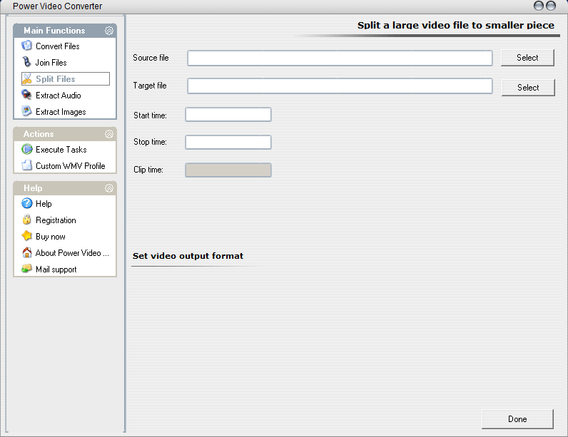568x437 pixels.
Task: Click Select button for Source file
Action: pyautogui.click(x=527, y=58)
